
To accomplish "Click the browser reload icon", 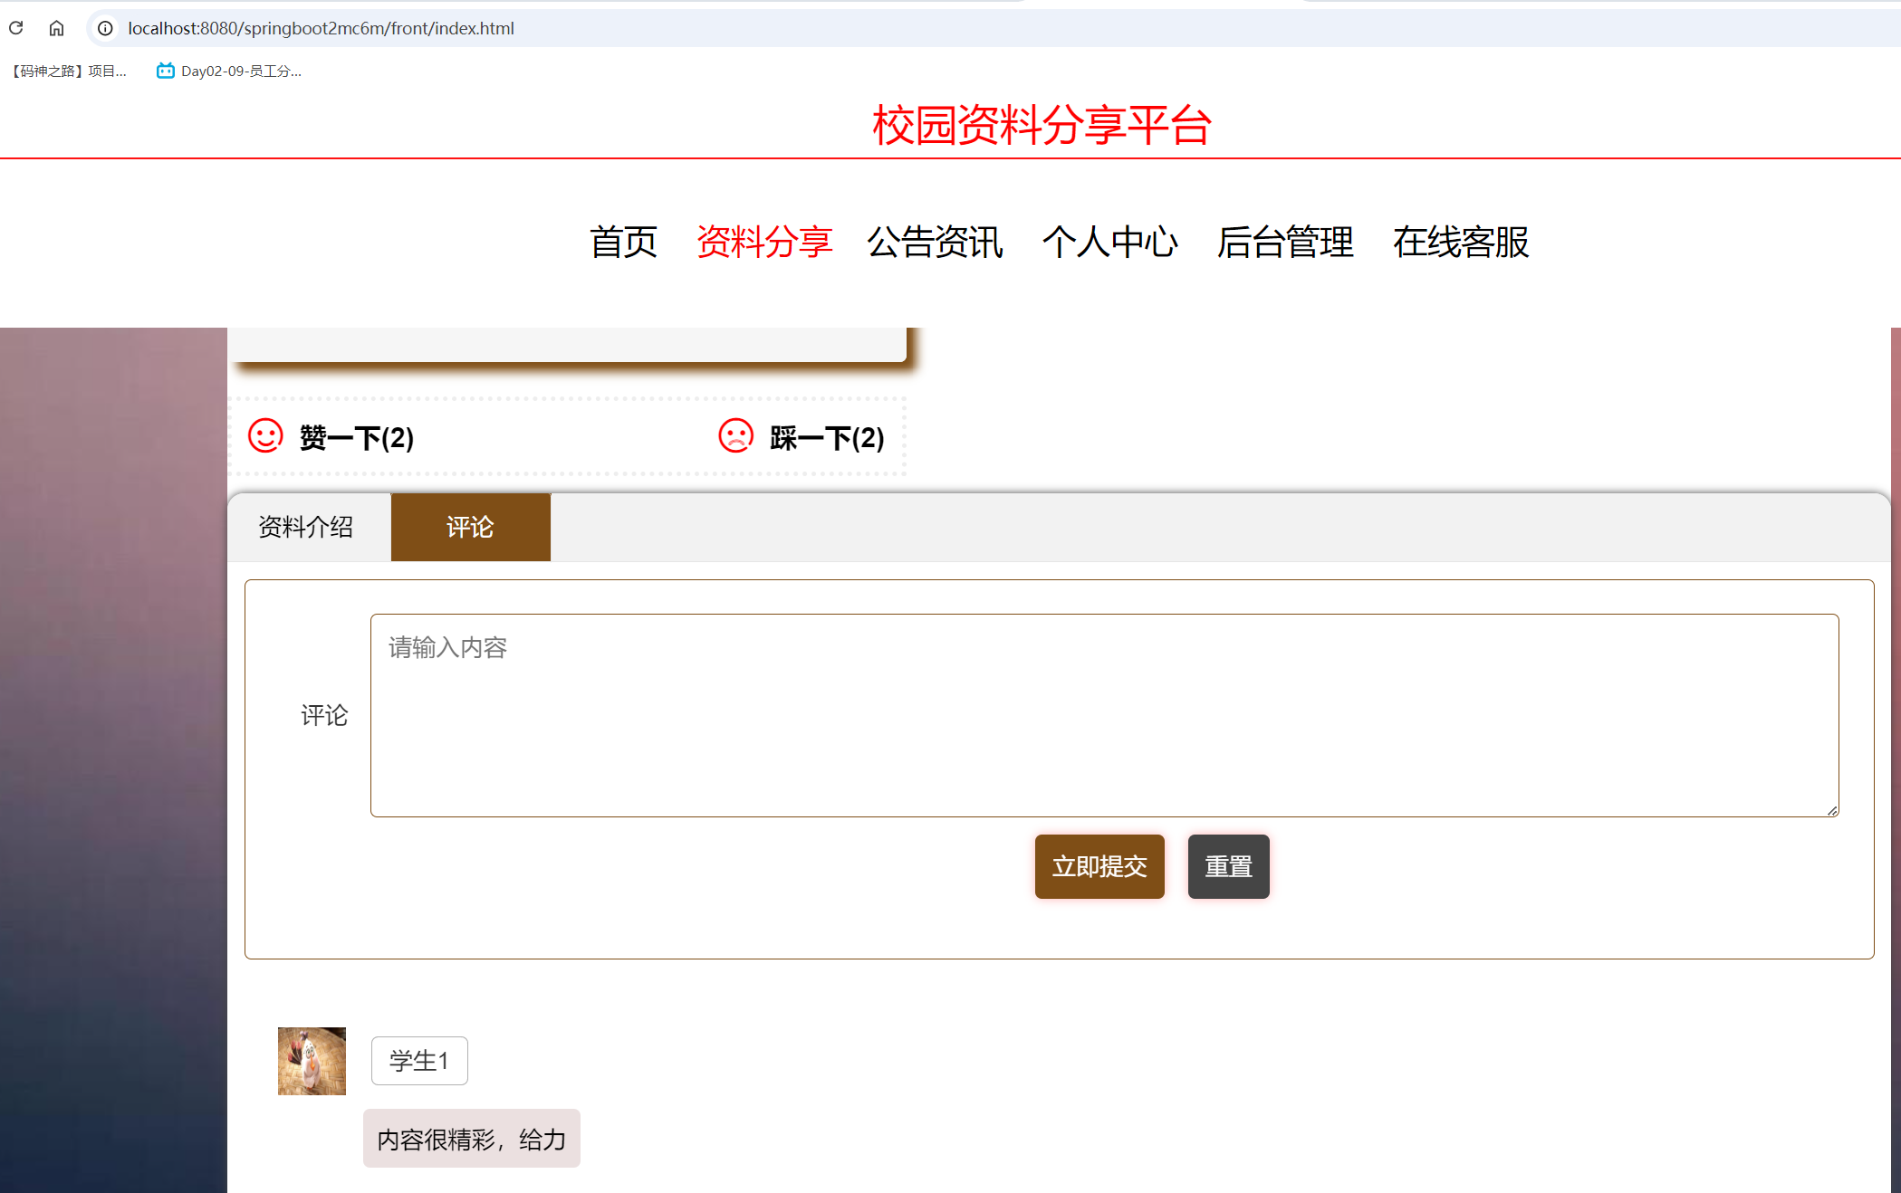I will pyautogui.click(x=15, y=28).
